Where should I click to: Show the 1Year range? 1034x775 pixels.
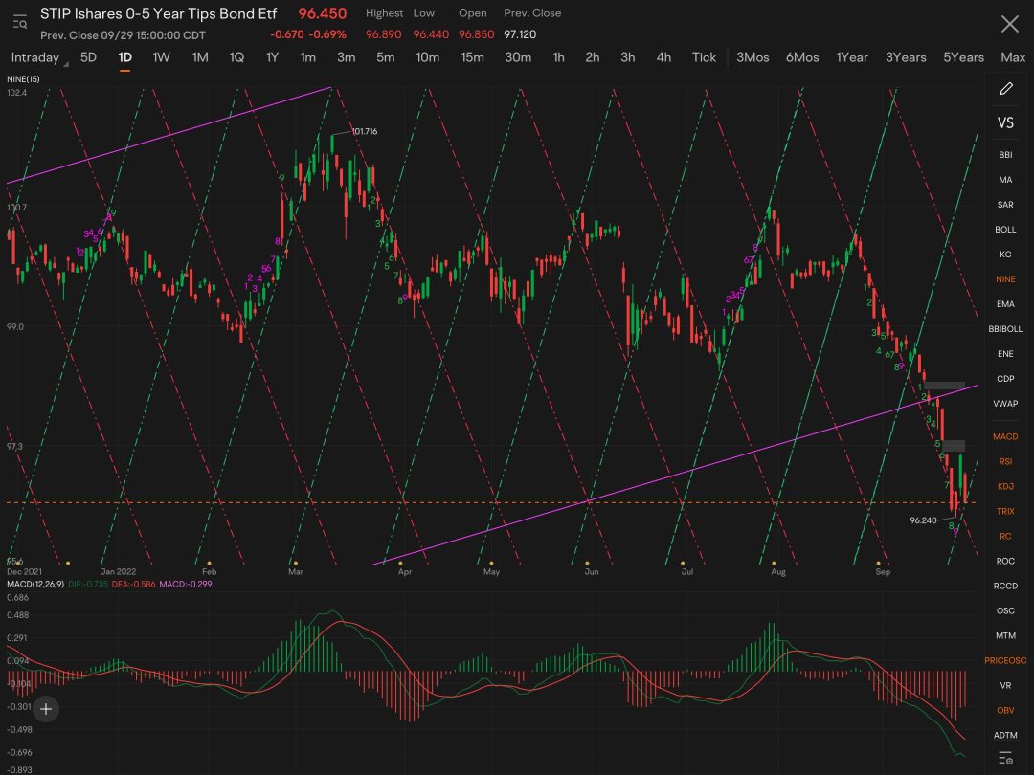(x=852, y=57)
